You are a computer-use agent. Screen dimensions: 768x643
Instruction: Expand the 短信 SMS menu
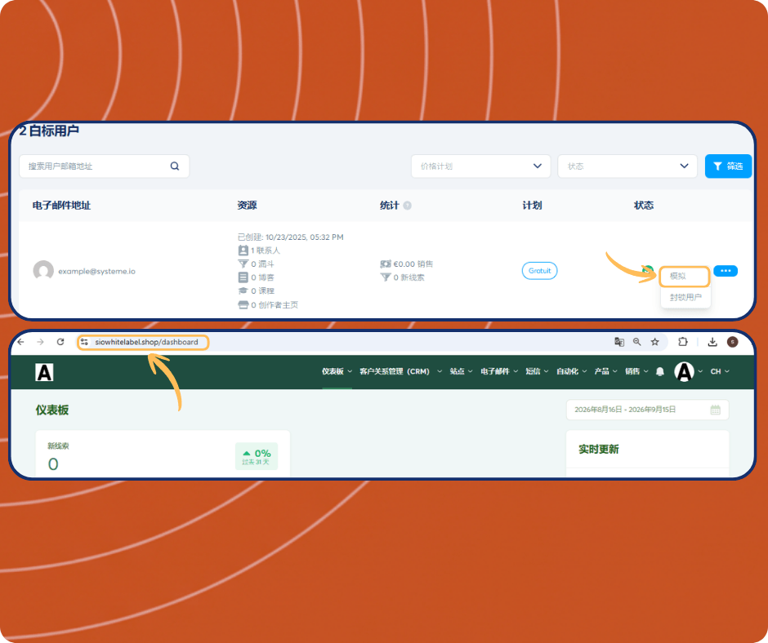pyautogui.click(x=537, y=371)
